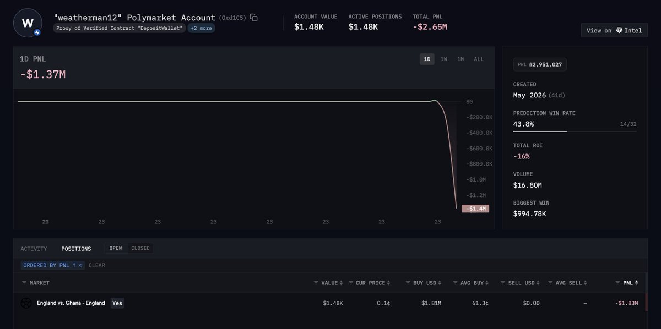Switch the chart to 1D range

(x=427, y=59)
